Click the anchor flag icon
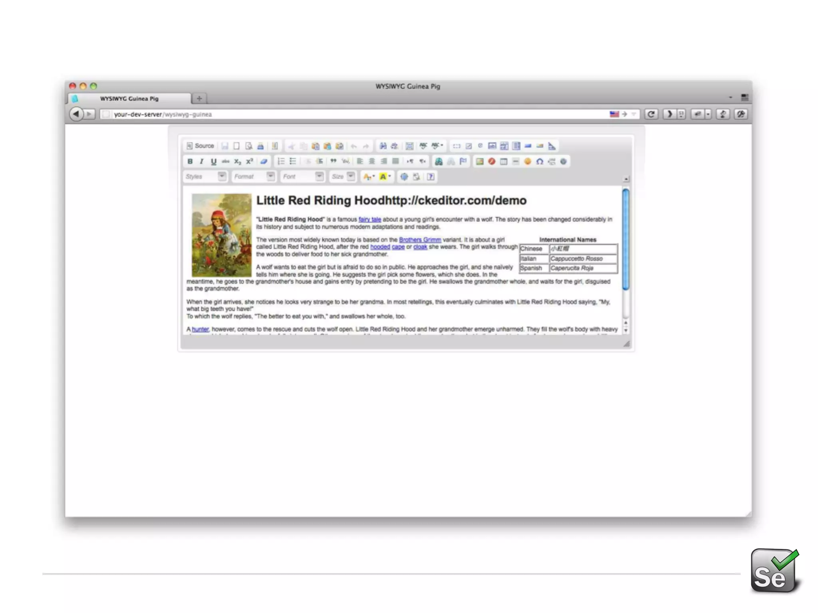 [463, 161]
